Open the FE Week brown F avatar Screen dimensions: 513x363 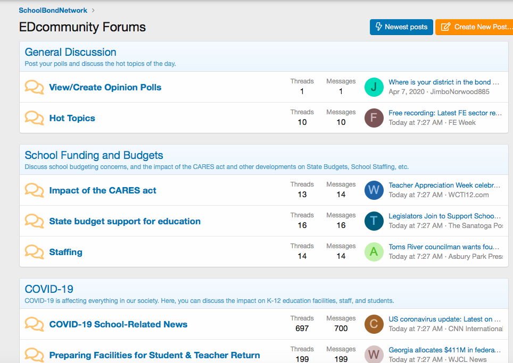click(x=374, y=117)
